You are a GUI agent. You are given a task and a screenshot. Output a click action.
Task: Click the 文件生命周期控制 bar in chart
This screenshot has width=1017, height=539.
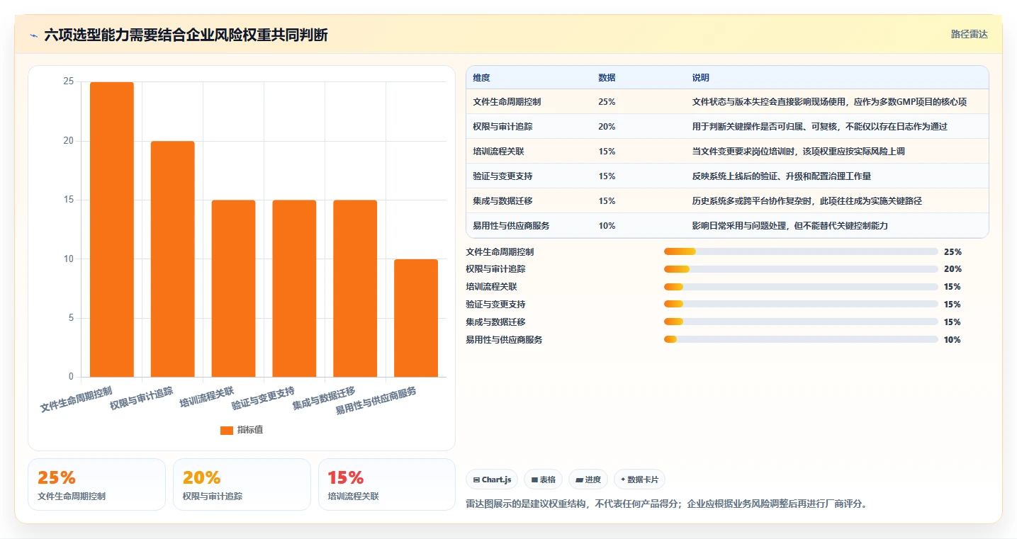[x=112, y=229]
